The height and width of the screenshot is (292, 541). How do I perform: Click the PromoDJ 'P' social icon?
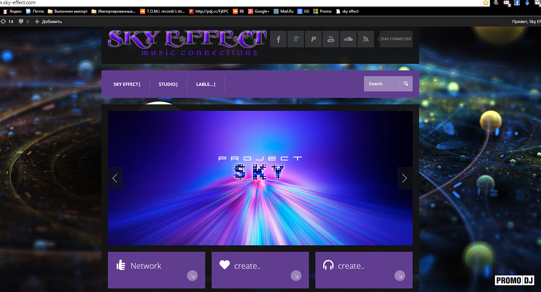pyautogui.click(x=313, y=39)
